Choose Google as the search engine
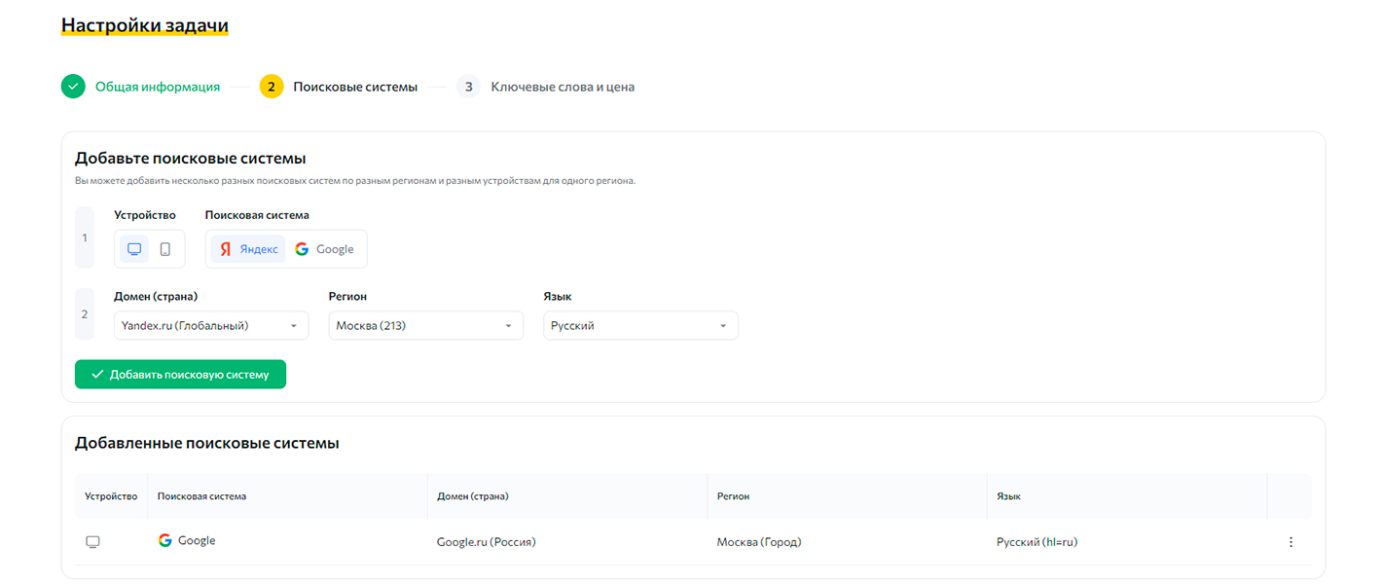The width and height of the screenshot is (1382, 584). point(325,249)
